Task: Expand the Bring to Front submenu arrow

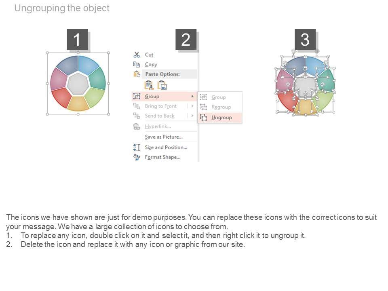Action: [192, 106]
